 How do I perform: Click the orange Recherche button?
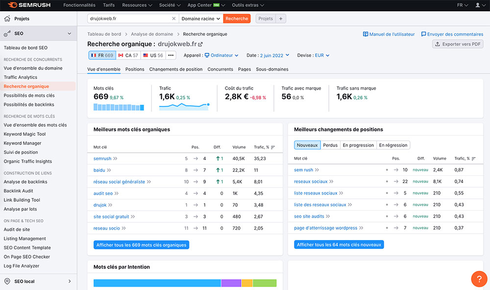point(237,19)
